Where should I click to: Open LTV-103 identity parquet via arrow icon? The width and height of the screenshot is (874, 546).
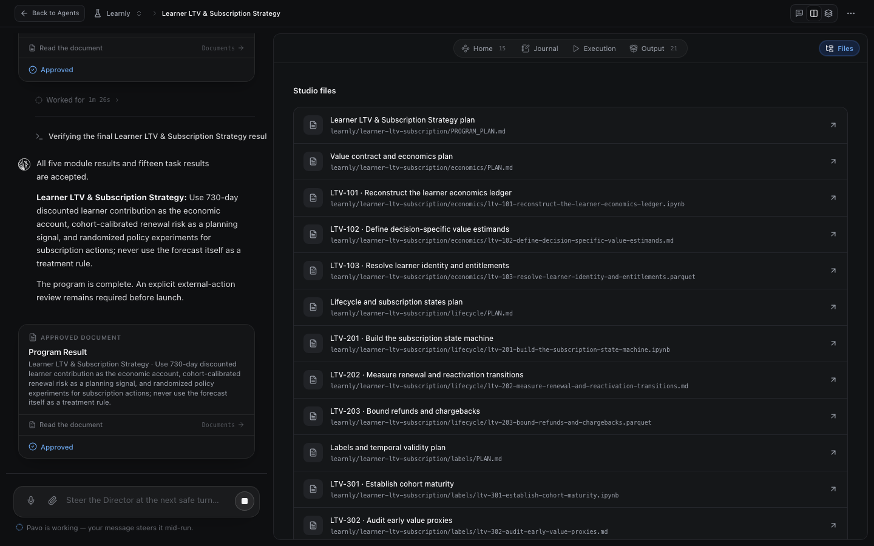click(x=833, y=271)
